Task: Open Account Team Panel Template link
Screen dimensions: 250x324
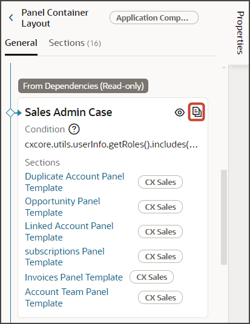Action: [67, 297]
